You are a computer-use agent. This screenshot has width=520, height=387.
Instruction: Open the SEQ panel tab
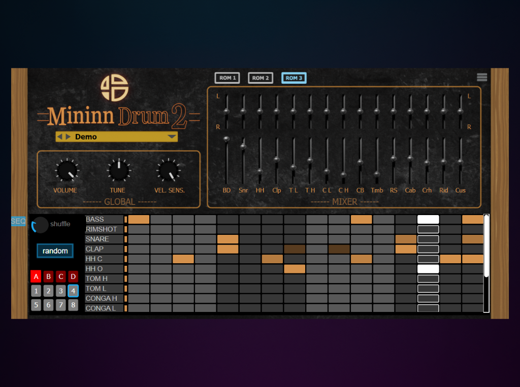tap(18, 222)
